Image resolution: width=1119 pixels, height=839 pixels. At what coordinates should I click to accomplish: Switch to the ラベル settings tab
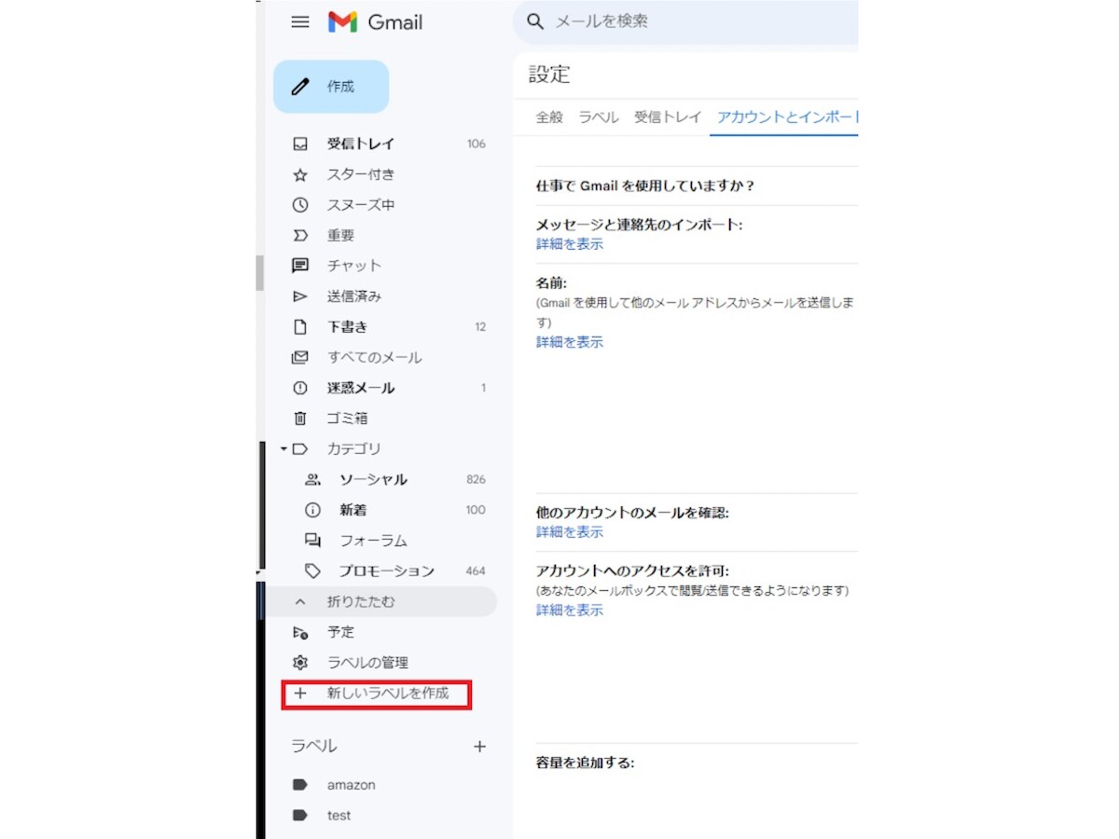[599, 117]
